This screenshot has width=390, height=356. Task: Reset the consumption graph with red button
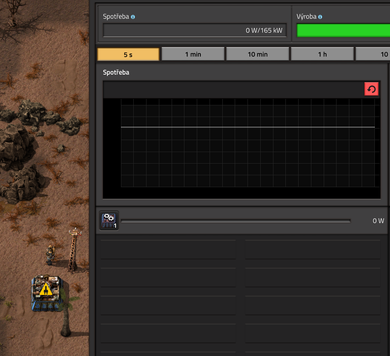[371, 89]
